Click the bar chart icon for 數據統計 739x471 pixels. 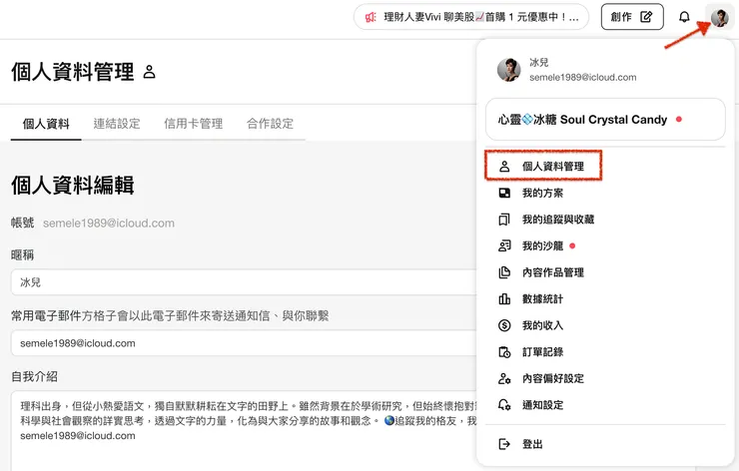pyautogui.click(x=504, y=298)
